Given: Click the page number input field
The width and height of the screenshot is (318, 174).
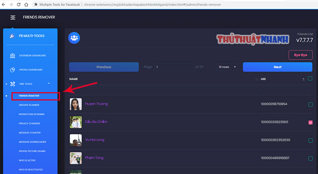Looking at the screenshot, I should tap(175, 67).
